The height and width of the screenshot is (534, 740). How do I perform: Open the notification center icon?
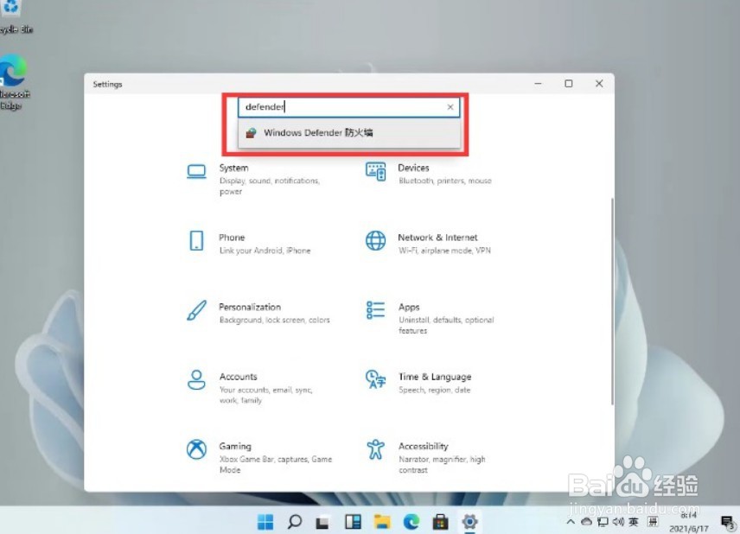tap(728, 523)
